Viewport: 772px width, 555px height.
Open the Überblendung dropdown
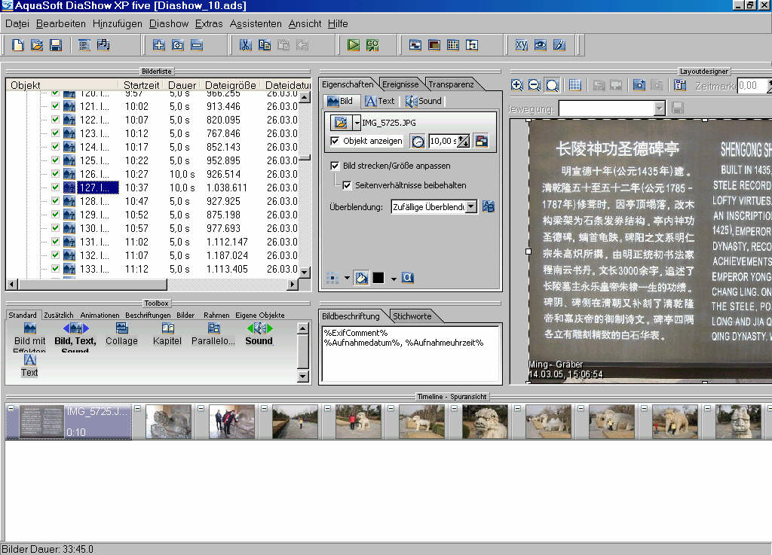point(471,206)
